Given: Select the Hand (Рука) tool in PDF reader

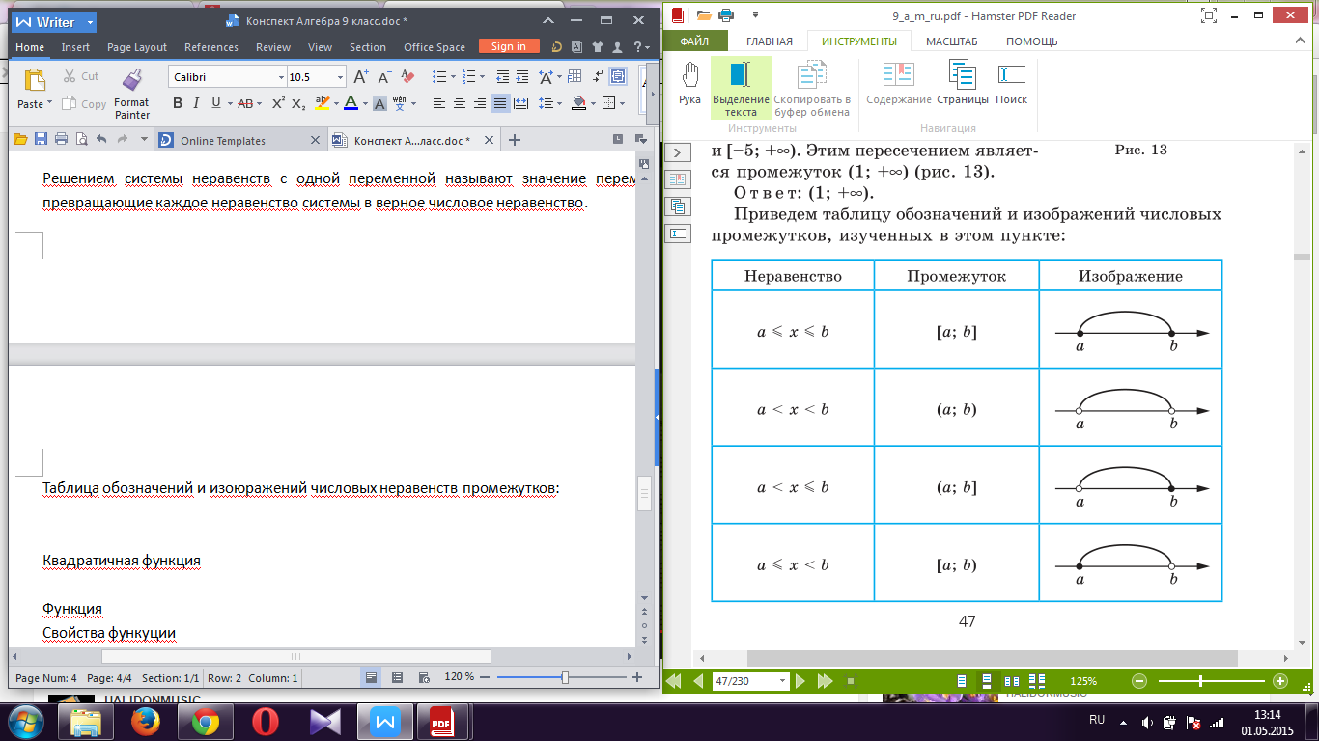Looking at the screenshot, I should click(689, 83).
